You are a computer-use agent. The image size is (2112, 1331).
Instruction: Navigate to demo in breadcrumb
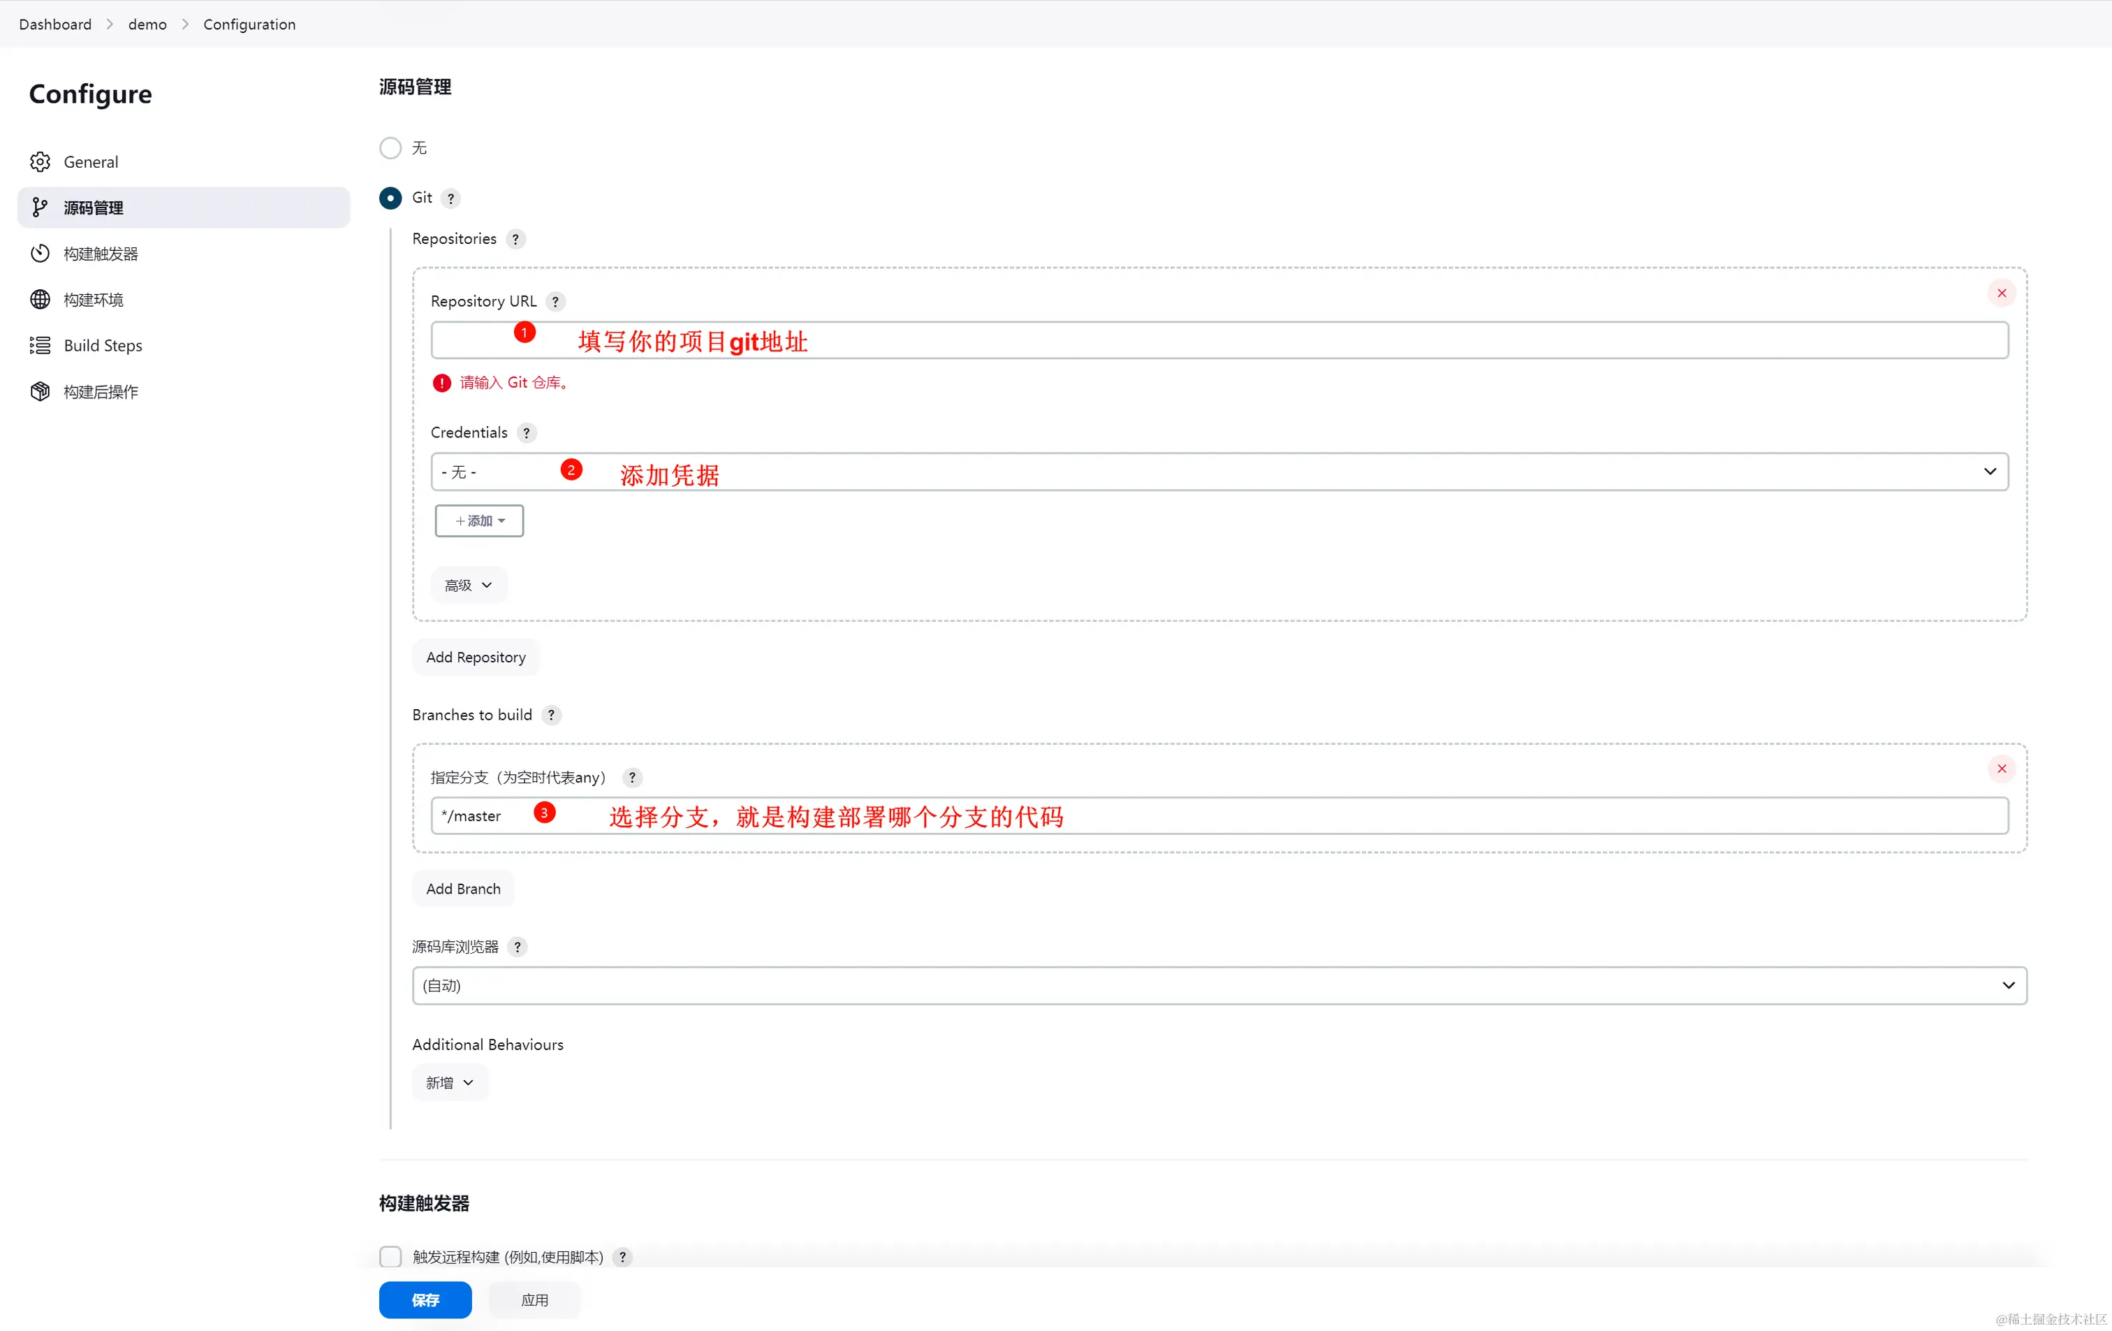click(x=147, y=24)
